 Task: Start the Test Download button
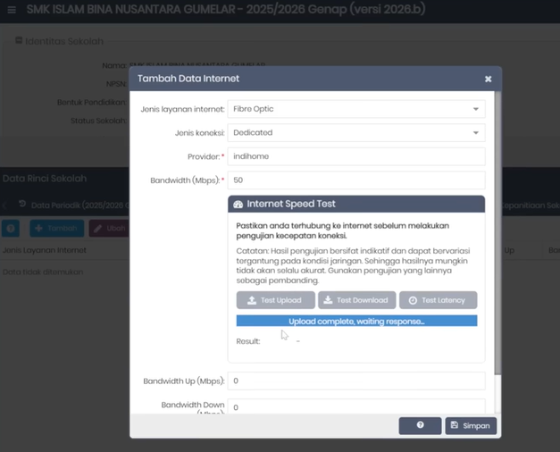point(356,300)
